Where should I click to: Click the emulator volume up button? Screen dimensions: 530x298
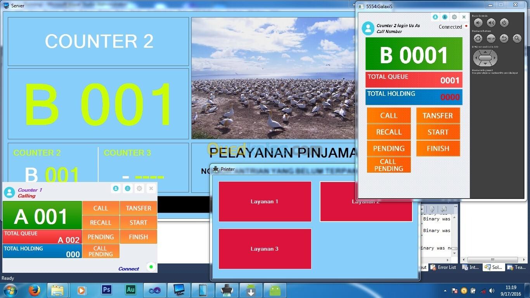491,23
